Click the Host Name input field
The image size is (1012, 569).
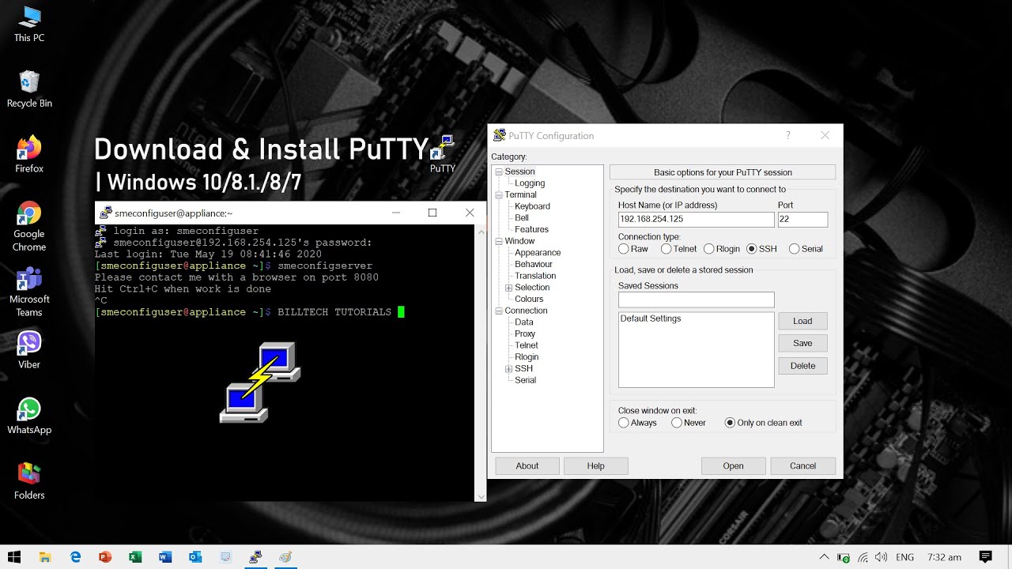pos(696,219)
